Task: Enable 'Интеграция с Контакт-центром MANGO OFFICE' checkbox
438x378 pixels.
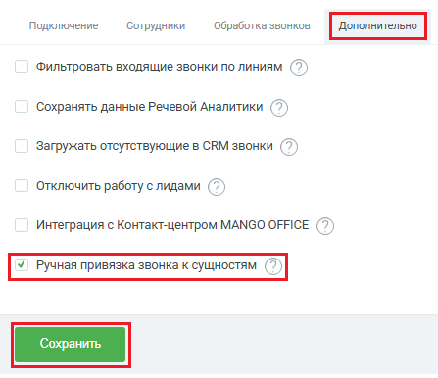Action: click(x=22, y=225)
